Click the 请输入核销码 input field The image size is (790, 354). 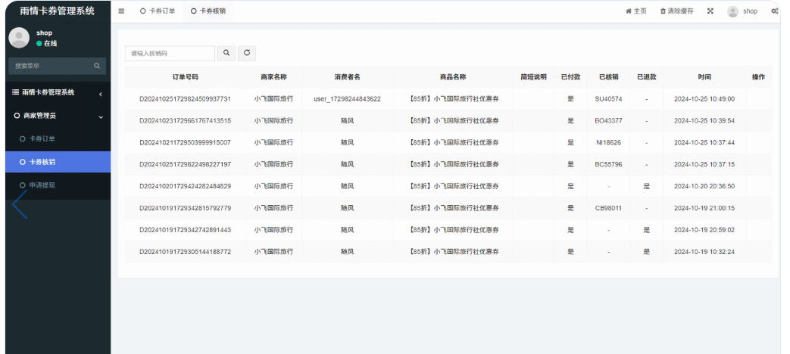[170, 54]
